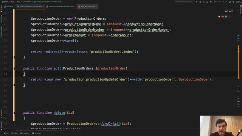Open the Terminal tool window
The width and height of the screenshot is (242, 136).
tap(37, 133)
